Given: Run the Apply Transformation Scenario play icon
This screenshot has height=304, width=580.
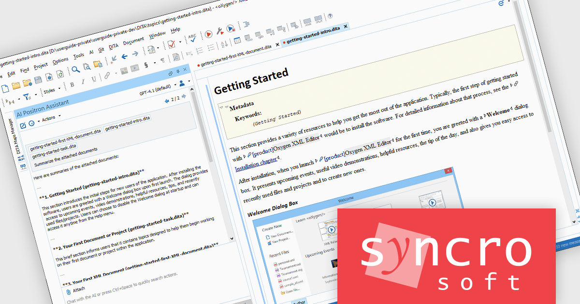Looking at the screenshot, I should pos(209,34).
